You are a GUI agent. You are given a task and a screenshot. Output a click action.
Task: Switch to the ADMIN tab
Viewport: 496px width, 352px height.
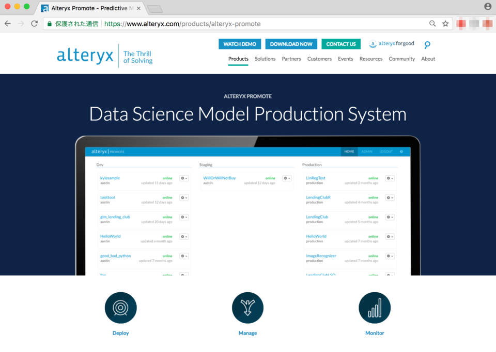(367, 152)
